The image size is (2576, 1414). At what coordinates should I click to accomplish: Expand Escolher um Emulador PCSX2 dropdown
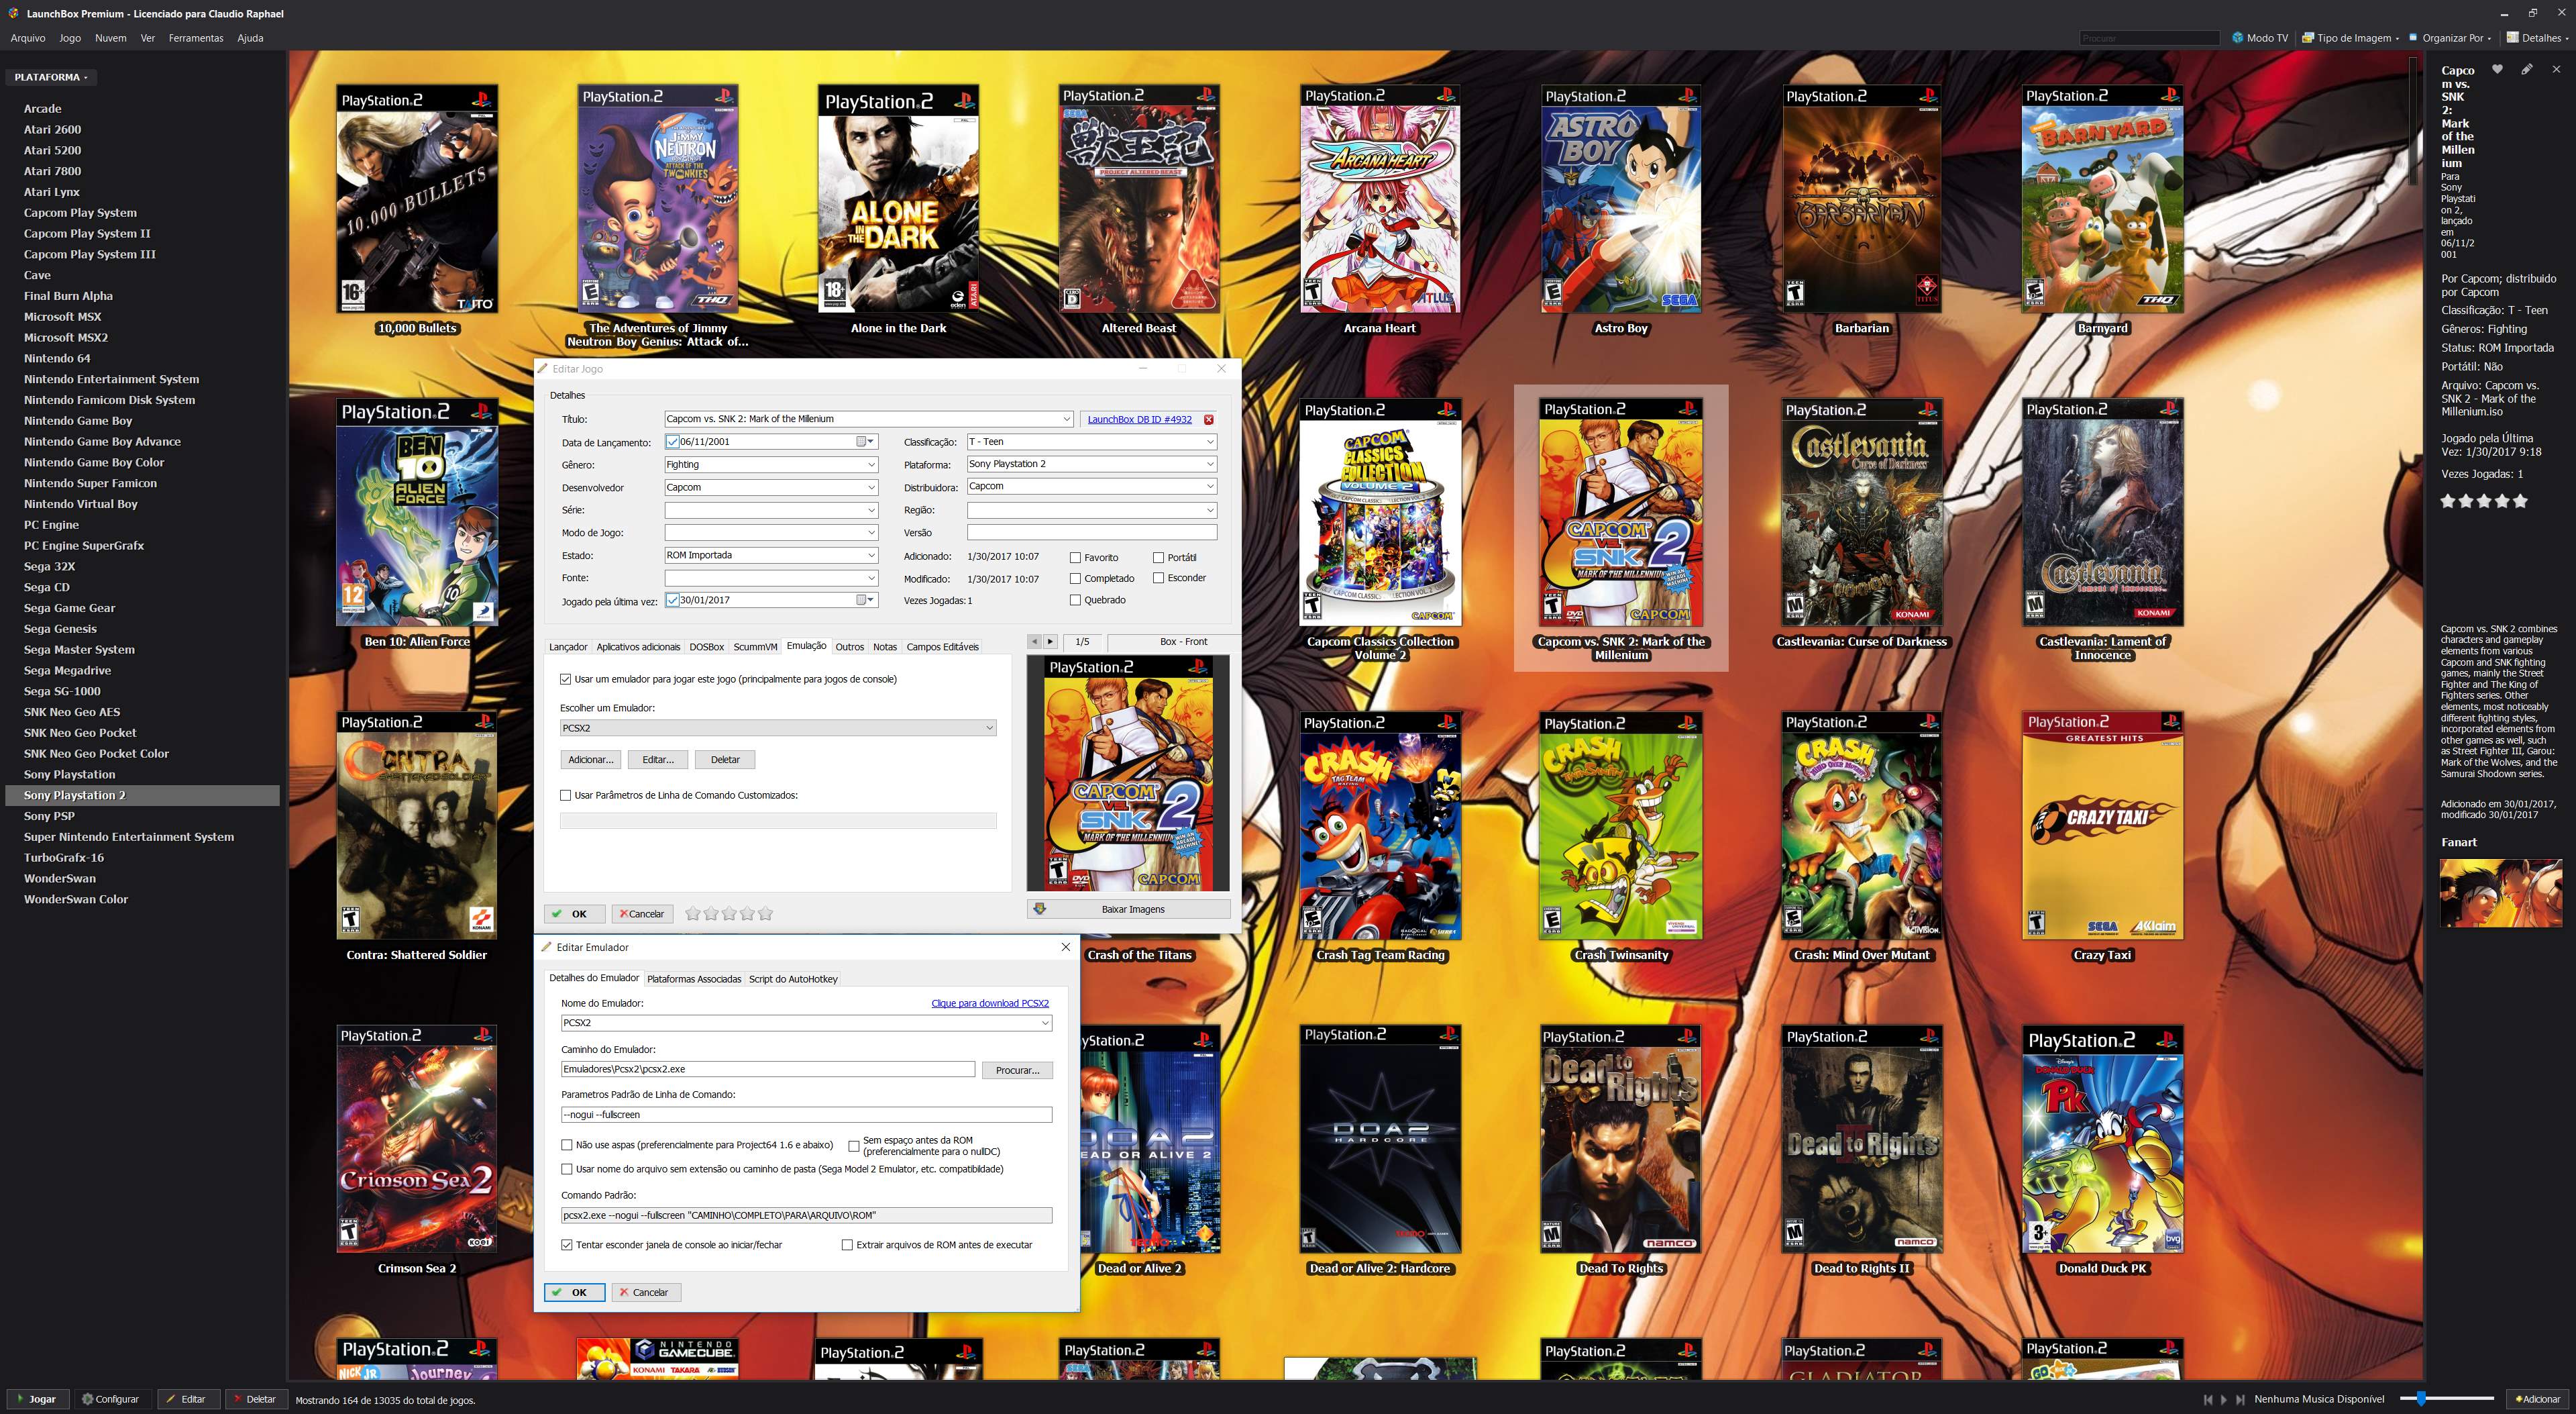click(778, 727)
